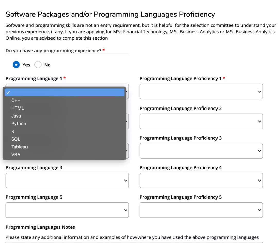Image resolution: width=278 pixels, height=243 pixels.
Task: Select VBA from the language list
Action: (x=16, y=155)
